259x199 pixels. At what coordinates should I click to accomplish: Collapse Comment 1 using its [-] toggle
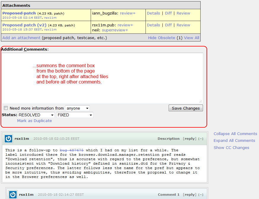[201, 195]
